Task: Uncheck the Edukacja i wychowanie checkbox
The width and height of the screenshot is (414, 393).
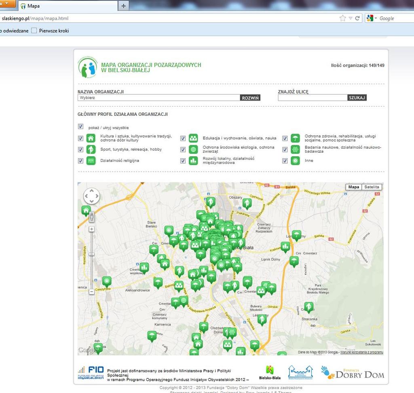Action: (183, 138)
